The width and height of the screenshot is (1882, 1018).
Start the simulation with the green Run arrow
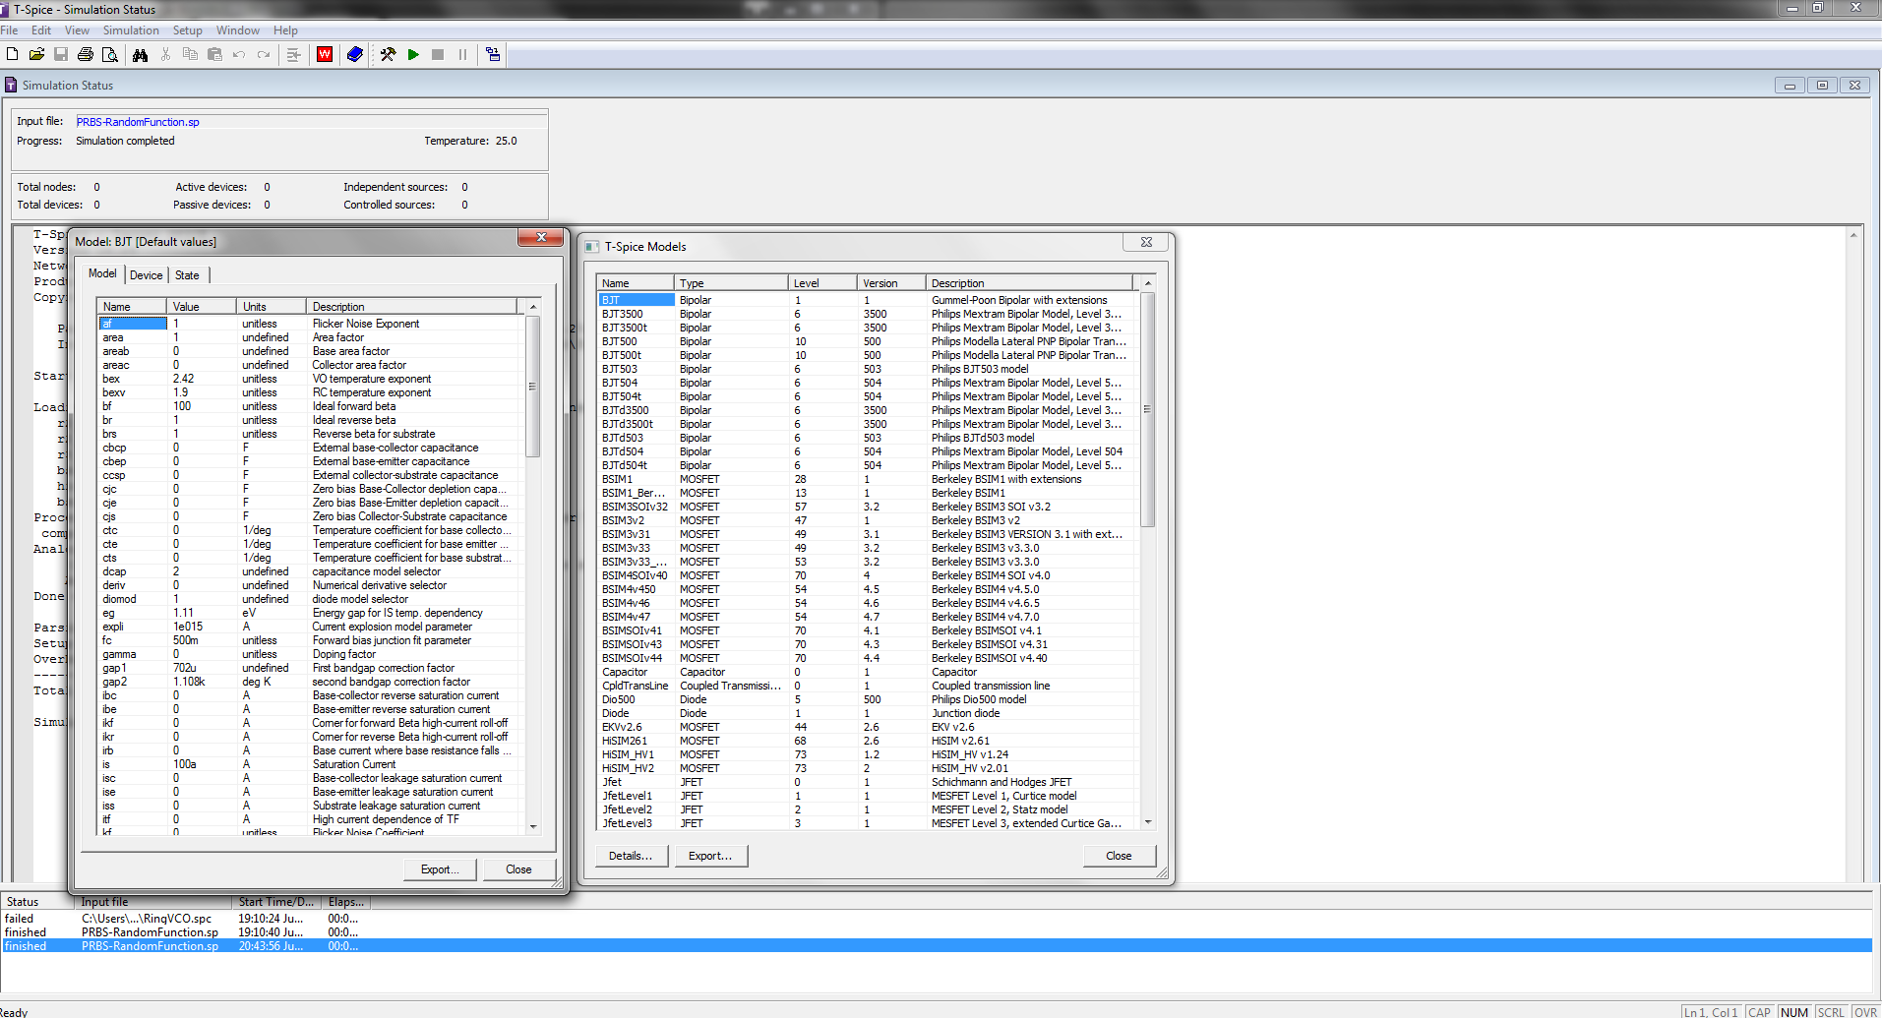[413, 55]
